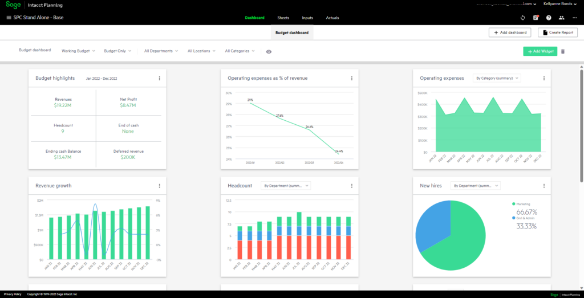Switch to the Actuals tab
Screen dimensions: 584x298
pyautogui.click(x=332, y=18)
